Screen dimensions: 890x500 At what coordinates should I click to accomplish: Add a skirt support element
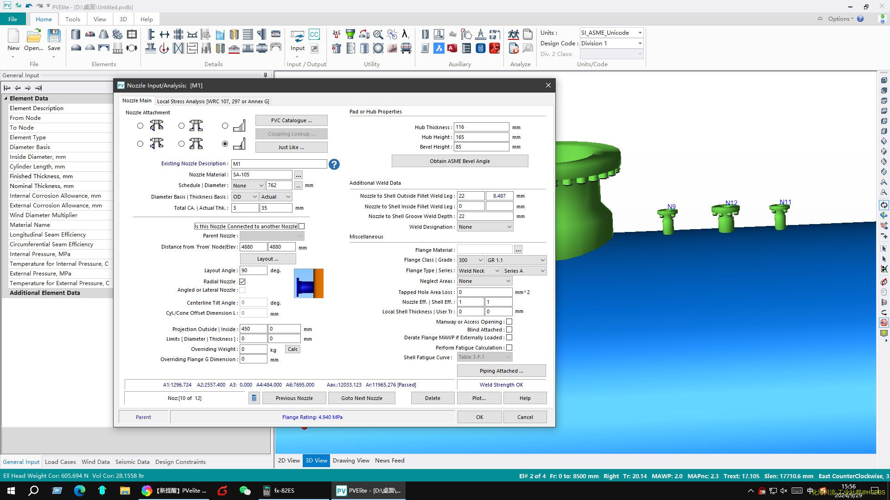(x=118, y=48)
